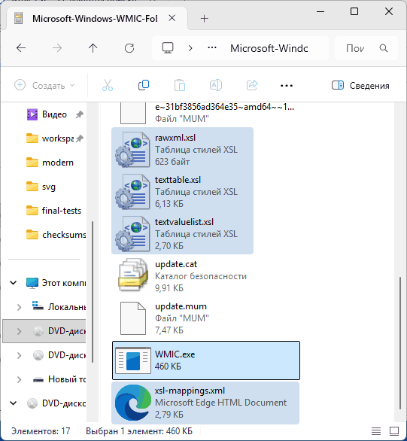The width and height of the screenshot is (407, 441).
Task: Click the Элементов: 17 status text
Action: (41, 431)
